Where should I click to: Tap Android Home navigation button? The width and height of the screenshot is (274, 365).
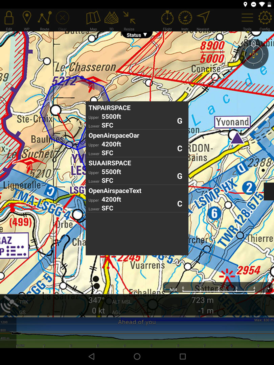point(137,357)
